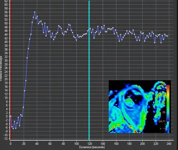
Task: Select the red baseline marker at 0 seconds
Action: tap(11, 70)
